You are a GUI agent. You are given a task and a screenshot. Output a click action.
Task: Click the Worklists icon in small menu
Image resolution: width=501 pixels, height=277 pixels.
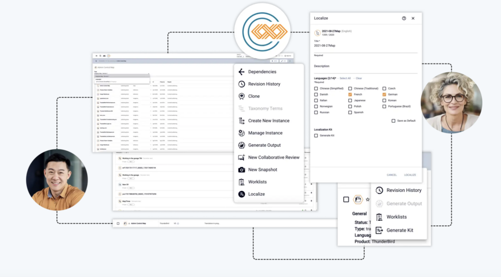coord(379,217)
